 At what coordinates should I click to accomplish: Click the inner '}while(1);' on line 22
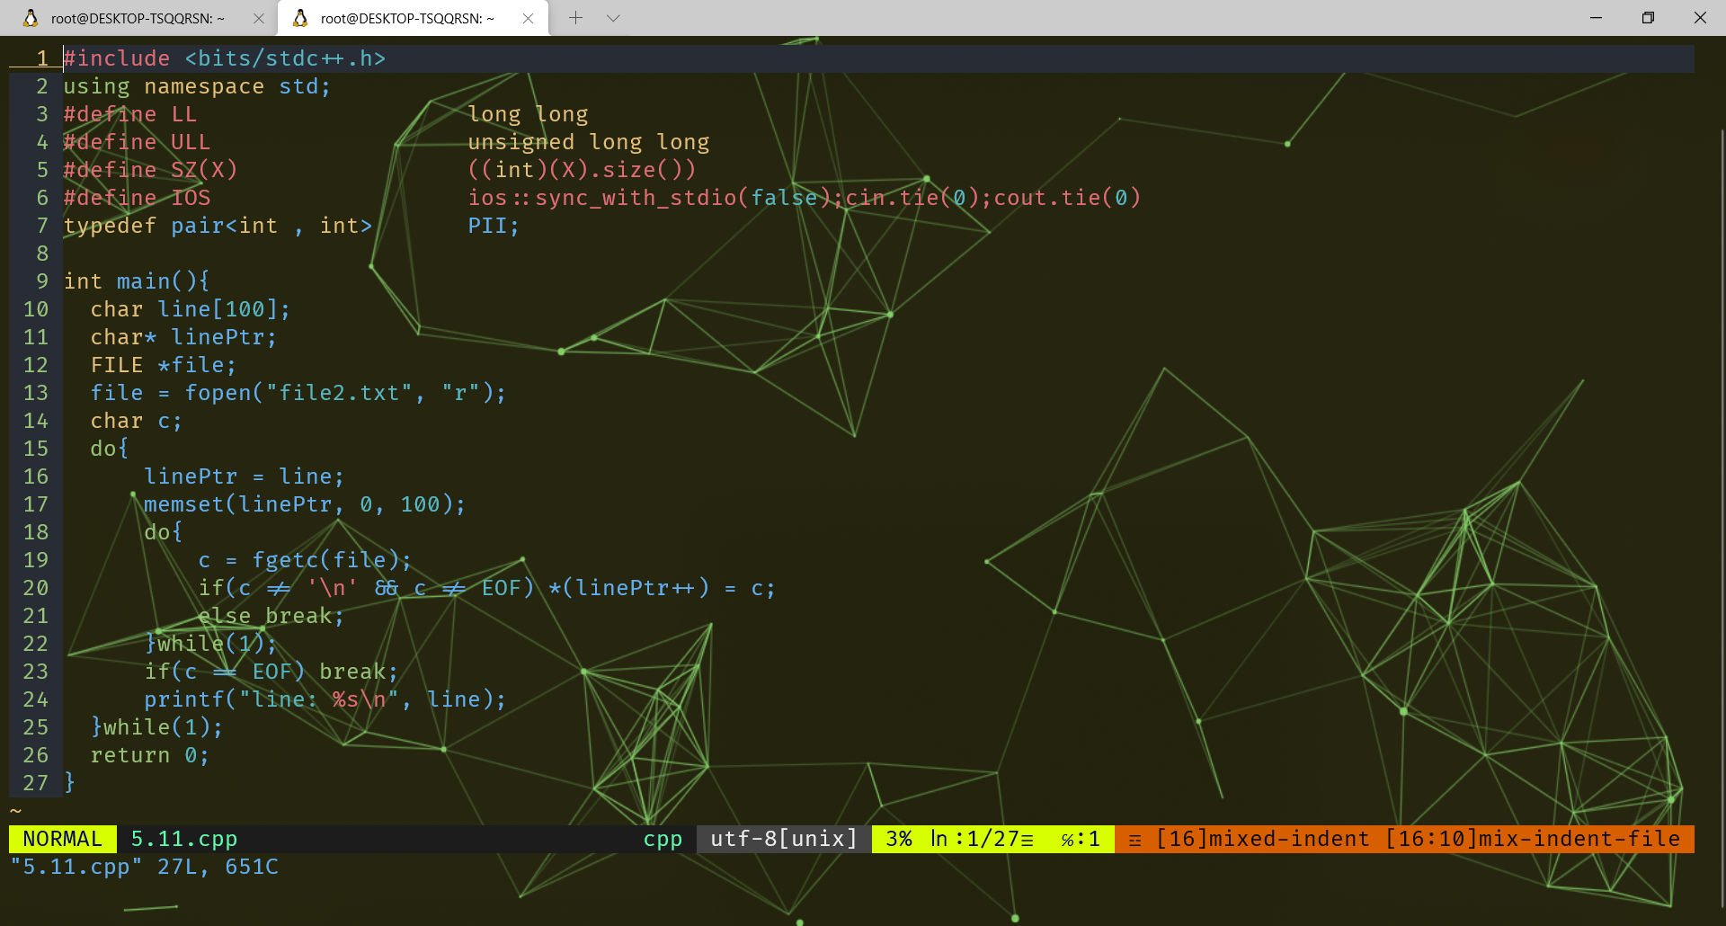211,644
